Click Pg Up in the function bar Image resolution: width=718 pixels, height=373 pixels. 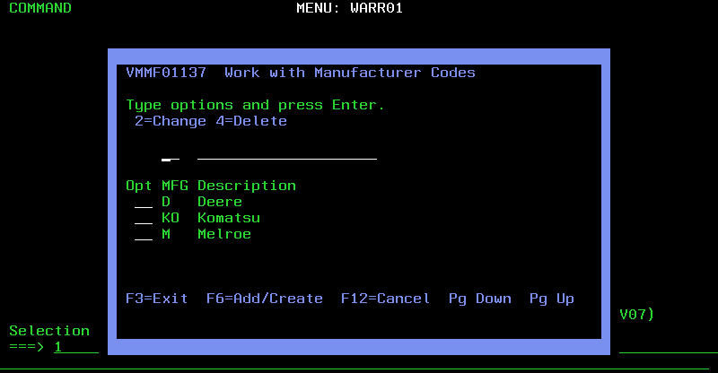pos(551,299)
